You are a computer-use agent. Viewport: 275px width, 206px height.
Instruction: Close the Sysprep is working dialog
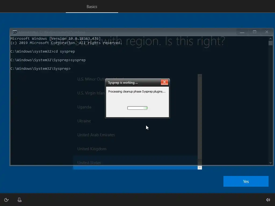pyautogui.click(x=164, y=82)
